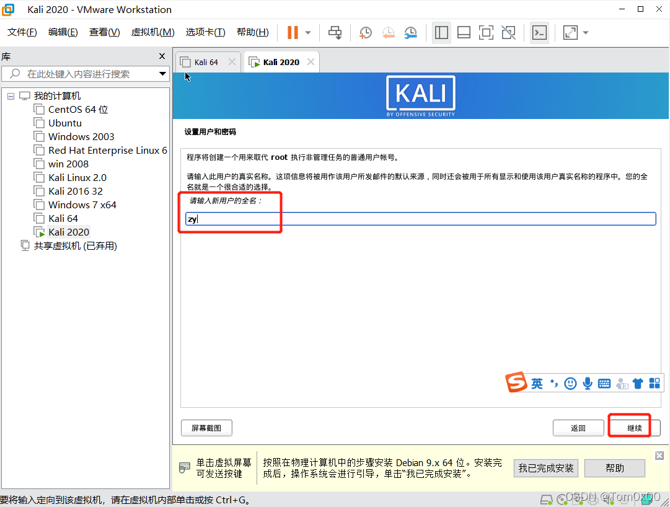The image size is (670, 507).
Task: Select Kali Linux 2.0 virtual machine
Action: click(x=77, y=178)
